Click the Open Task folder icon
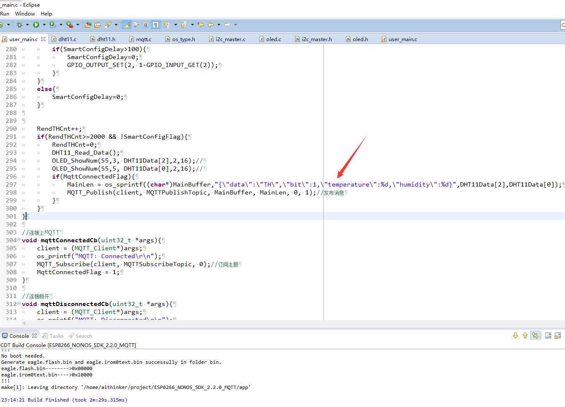This screenshot has width=565, height=407. (97, 25)
